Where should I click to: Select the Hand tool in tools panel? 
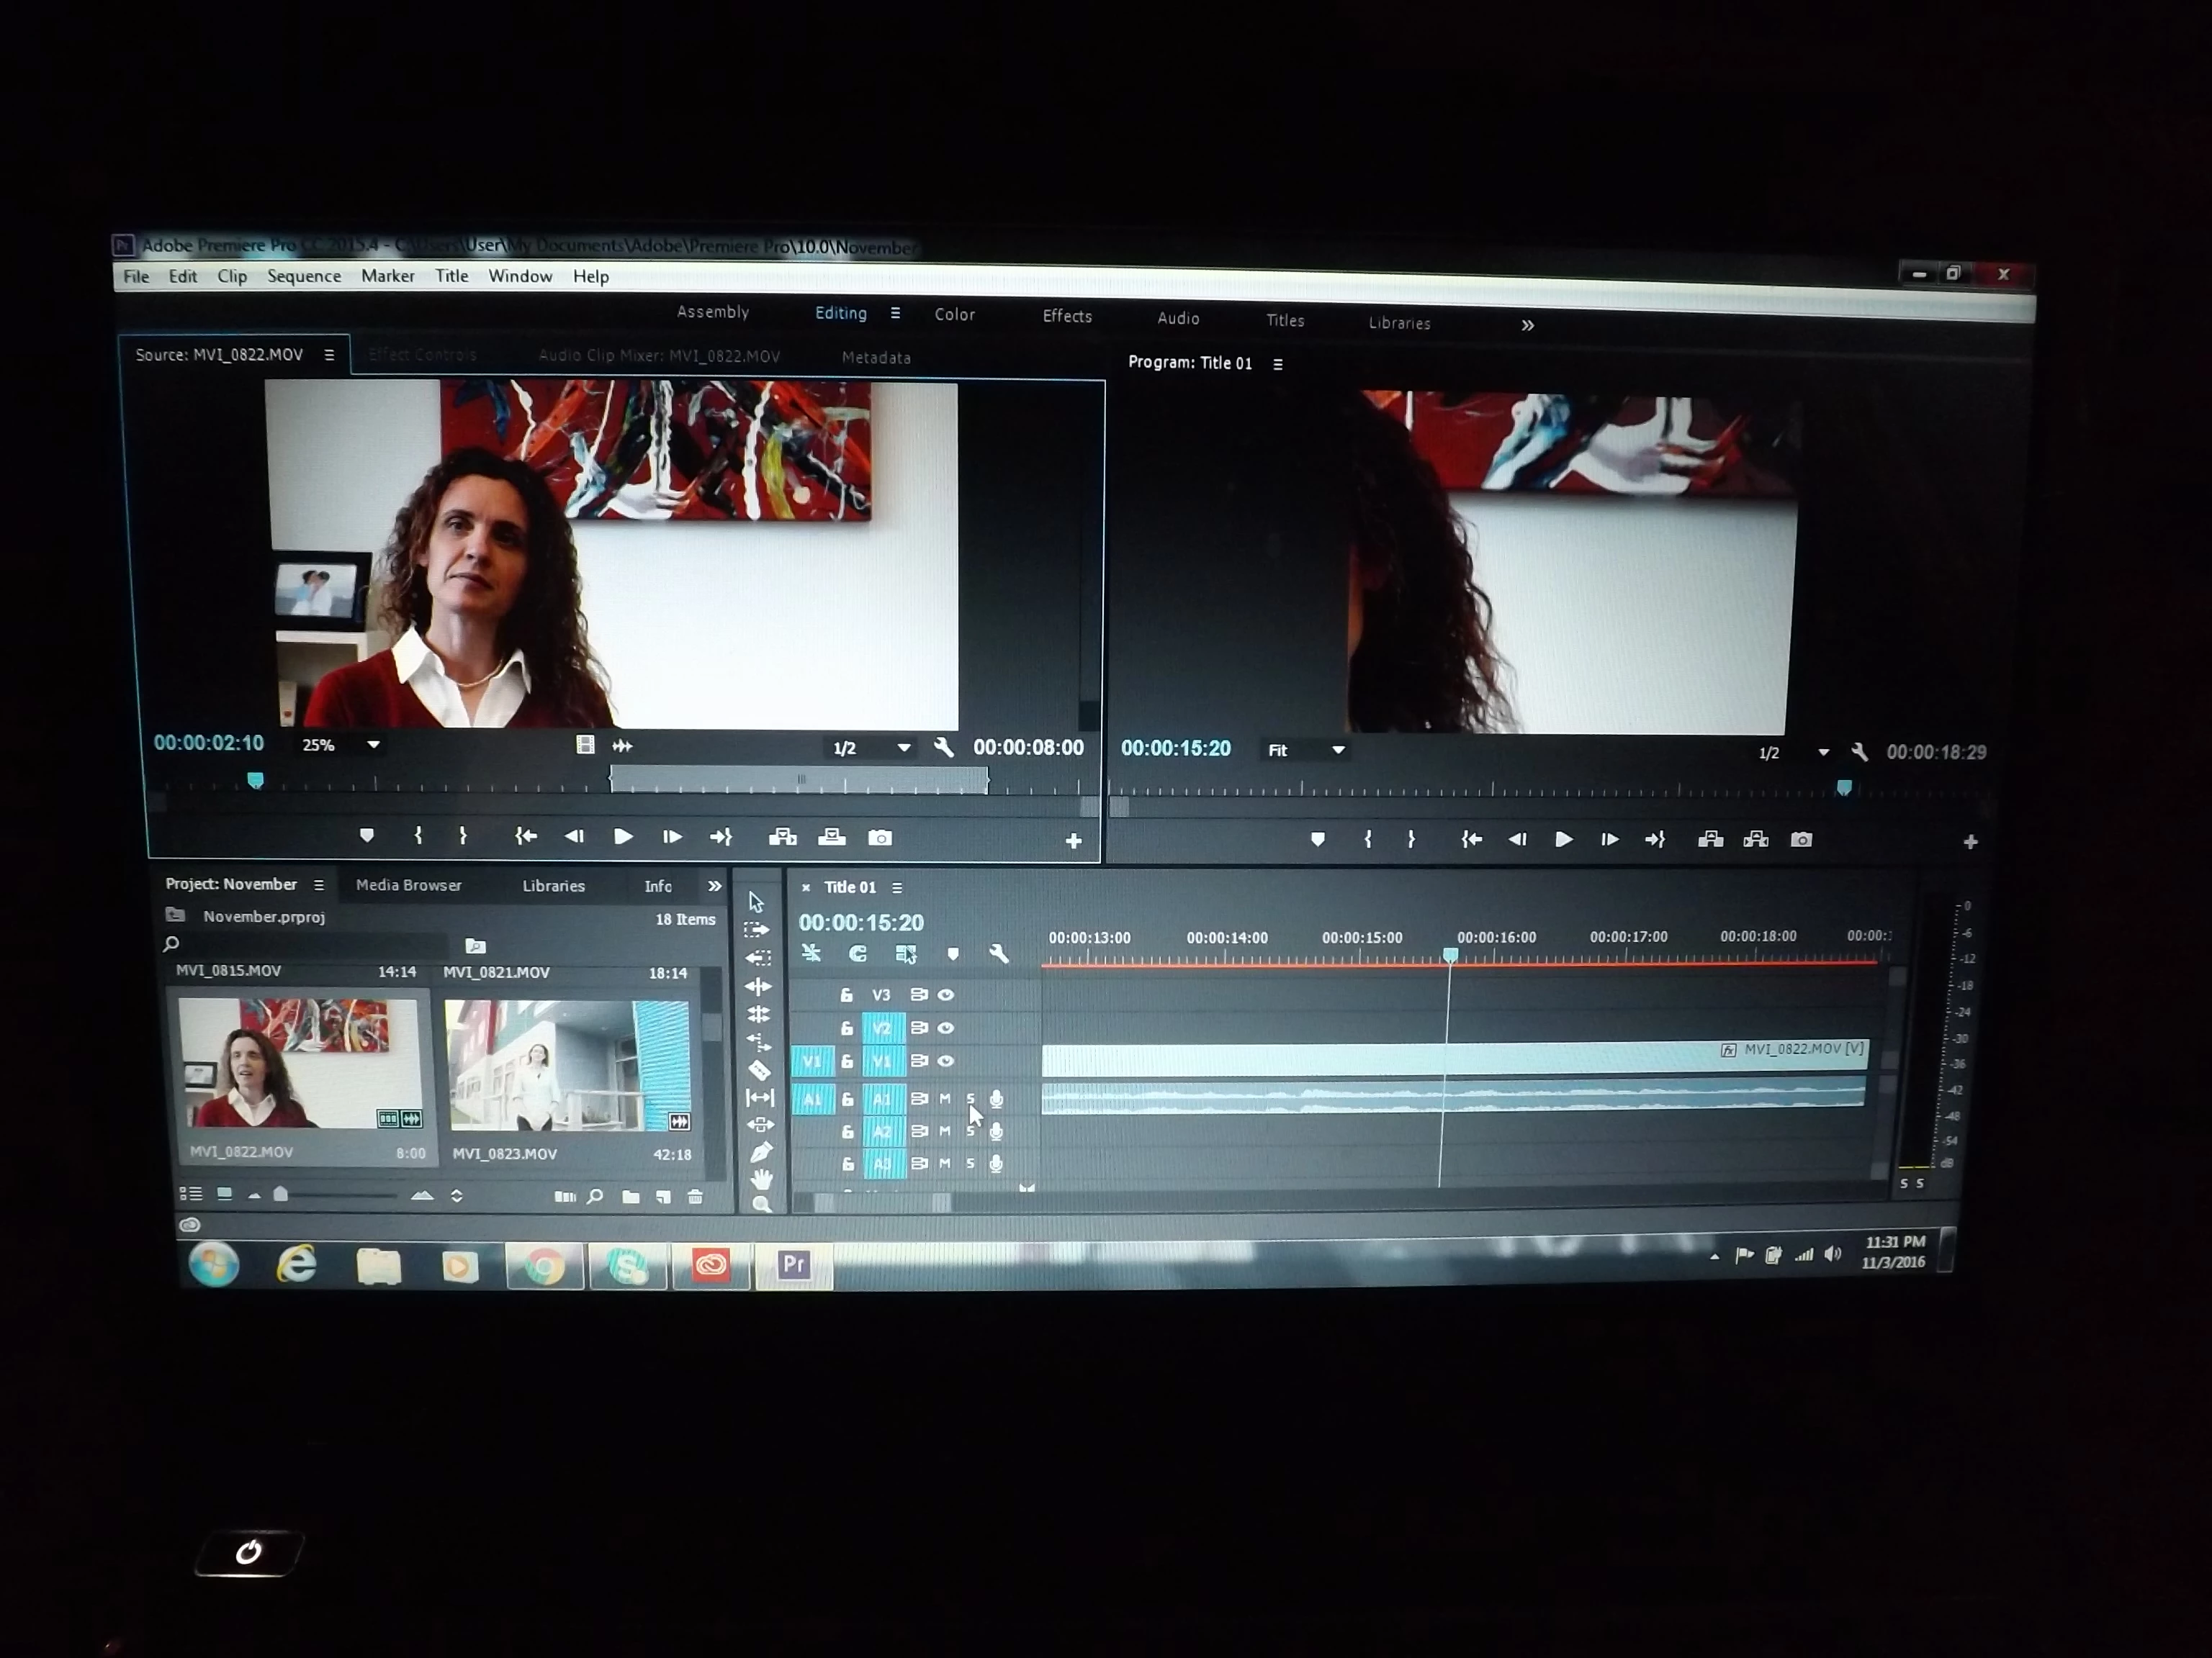[x=761, y=1179]
